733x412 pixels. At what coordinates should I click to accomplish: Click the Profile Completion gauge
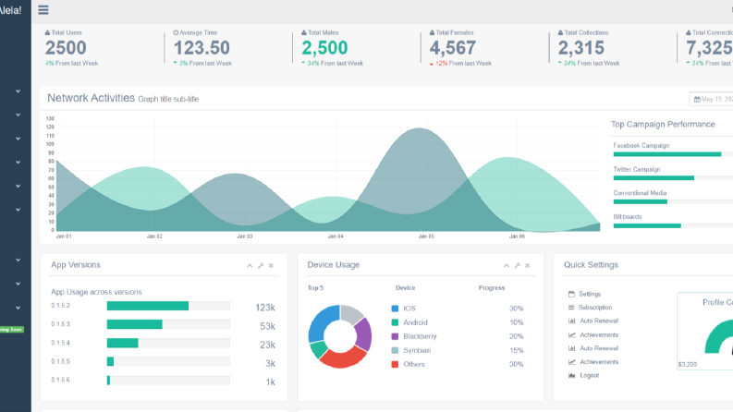[x=719, y=336]
